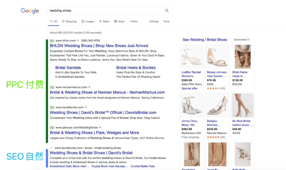286x170 pixels.
Task: Click the $48.00 price
Action: coord(237,129)
